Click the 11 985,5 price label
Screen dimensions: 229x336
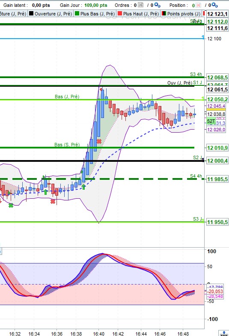(217, 179)
